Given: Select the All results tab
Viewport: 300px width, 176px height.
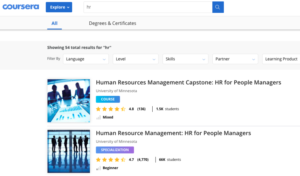Looking at the screenshot, I should (54, 23).
